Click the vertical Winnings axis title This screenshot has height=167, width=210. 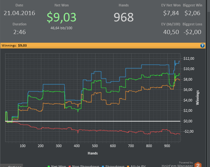tap(197, 98)
